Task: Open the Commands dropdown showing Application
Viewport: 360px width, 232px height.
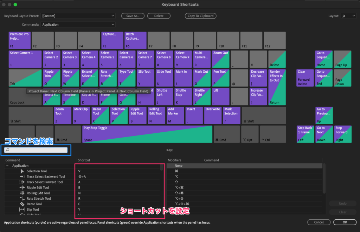Action: pyautogui.click(x=78, y=25)
